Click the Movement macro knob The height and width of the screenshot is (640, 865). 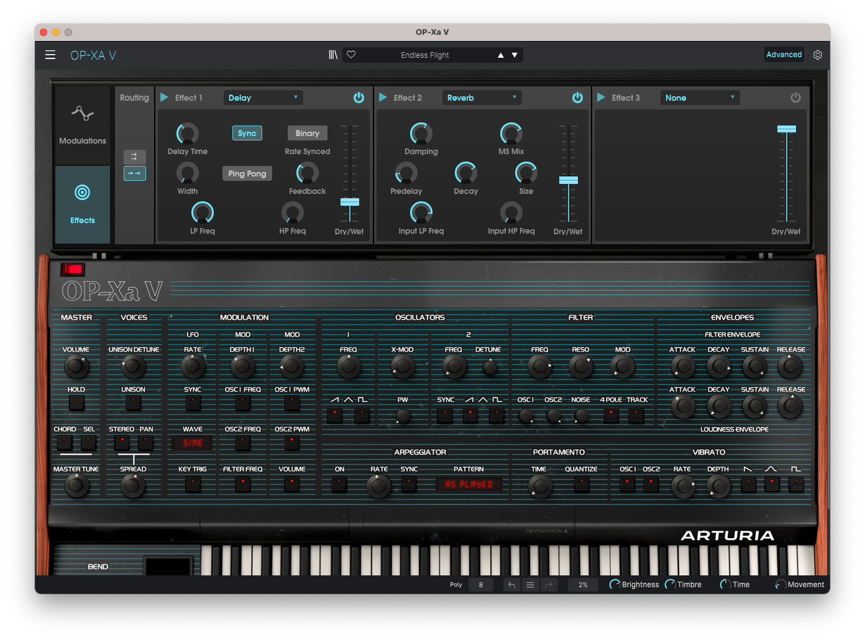tap(780, 585)
